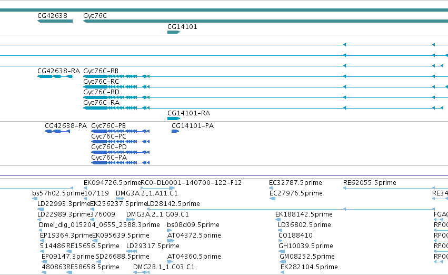Click protein label Gyc76C-PB
The height and width of the screenshot is (275, 448).
(x=108, y=126)
